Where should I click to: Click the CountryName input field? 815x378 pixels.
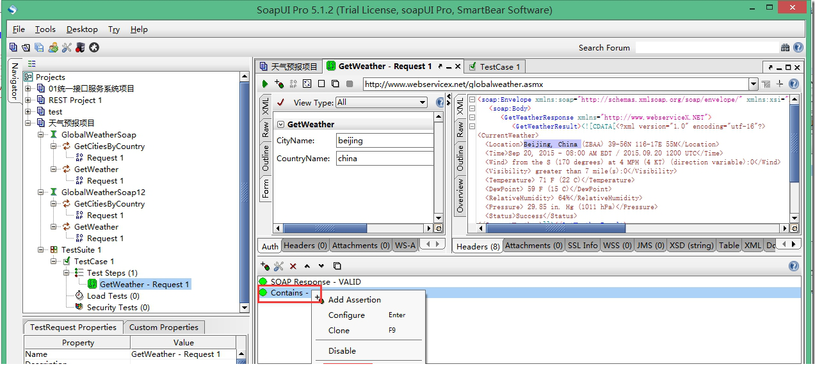385,158
